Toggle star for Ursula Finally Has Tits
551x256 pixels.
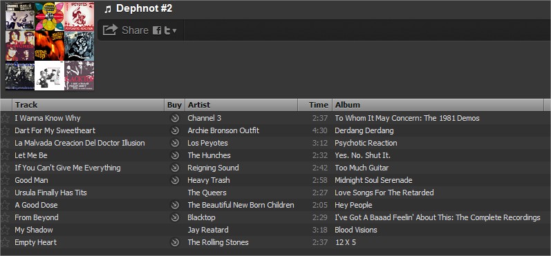click(5, 193)
